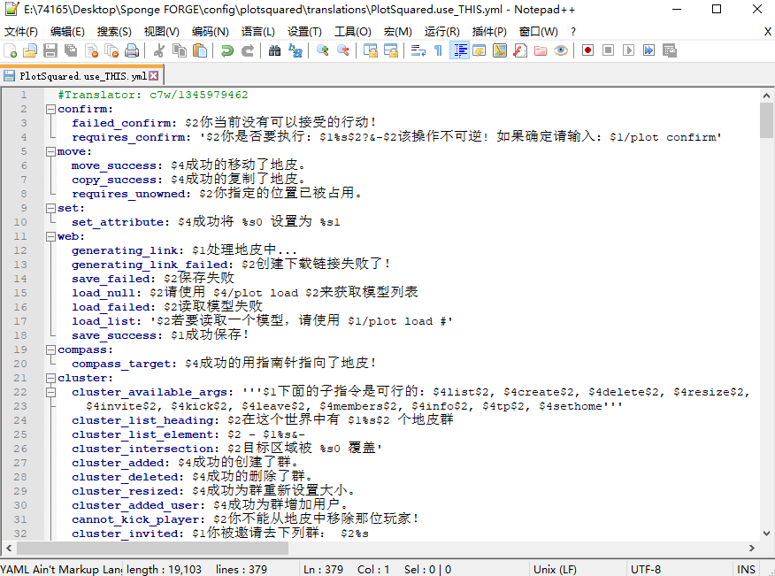Collapse the cluster: fold marker
This screenshot has width=775, height=576.
coord(50,378)
